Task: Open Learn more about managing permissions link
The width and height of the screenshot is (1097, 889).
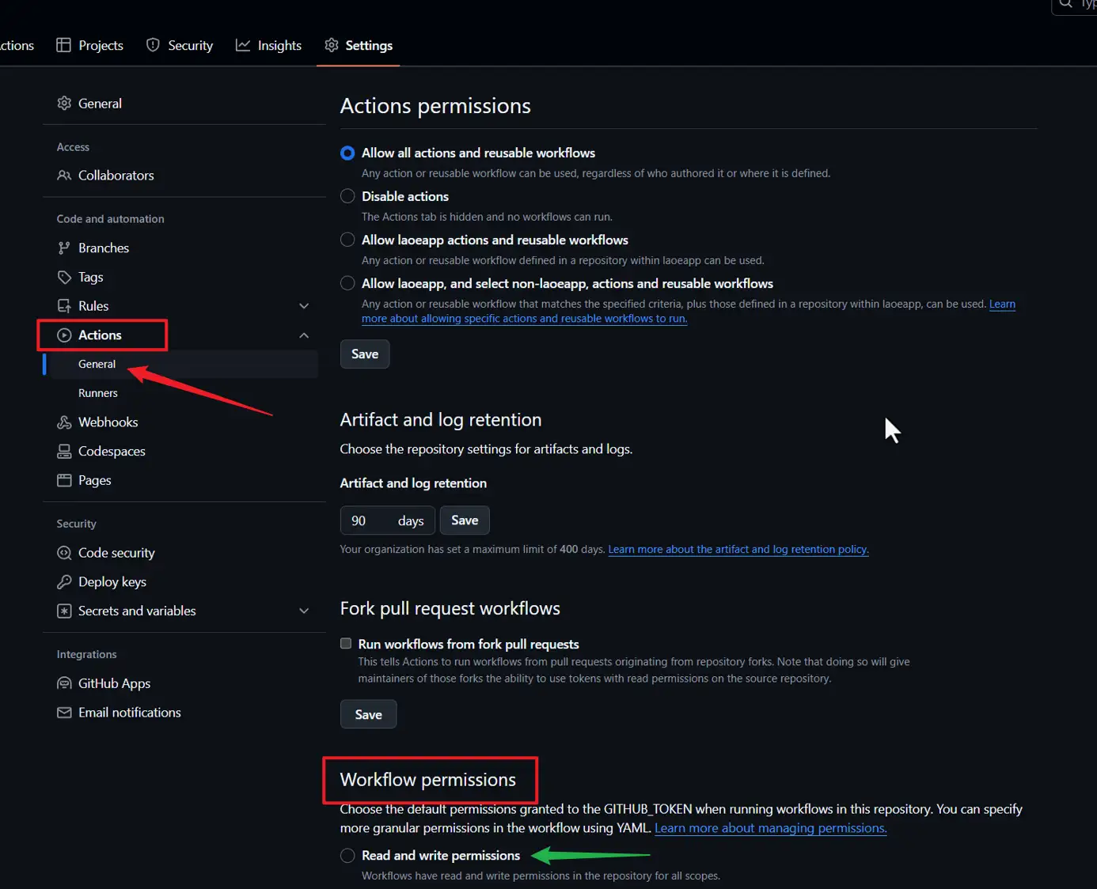Action: (x=771, y=828)
